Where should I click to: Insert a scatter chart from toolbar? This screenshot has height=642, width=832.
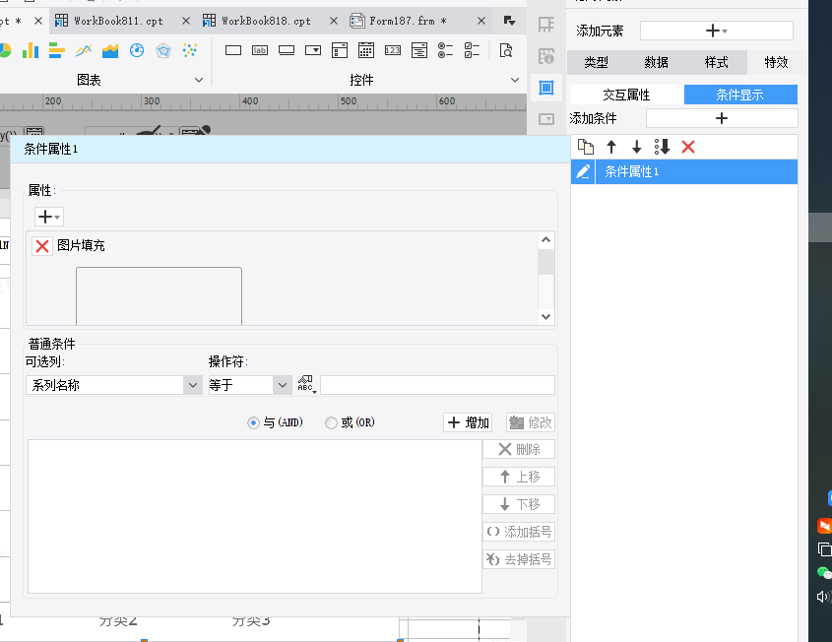[x=189, y=50]
